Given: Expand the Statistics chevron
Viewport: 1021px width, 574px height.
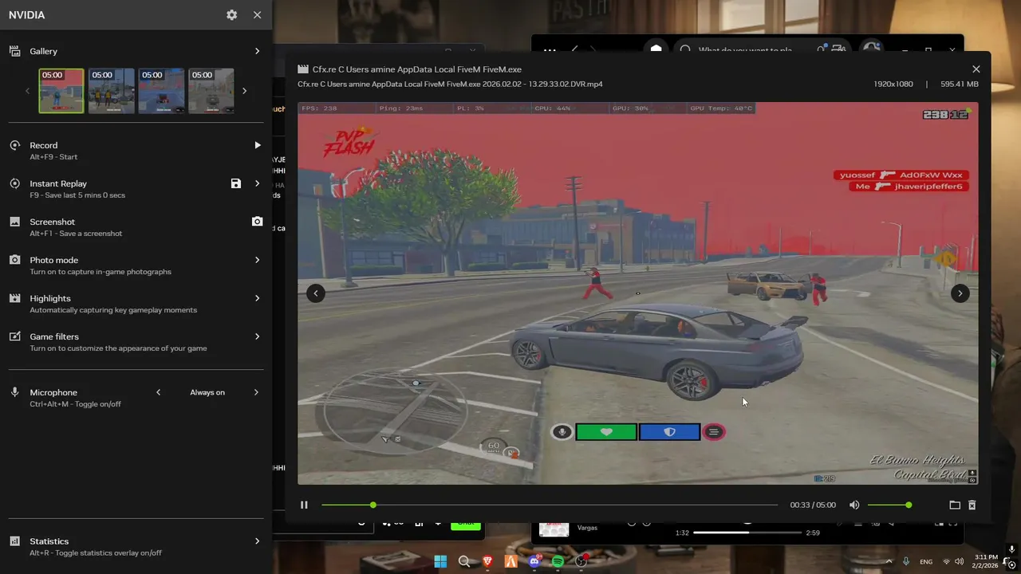Looking at the screenshot, I should (x=257, y=541).
